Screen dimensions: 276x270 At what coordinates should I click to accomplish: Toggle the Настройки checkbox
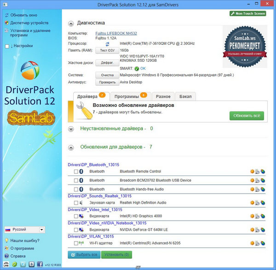click(7, 46)
